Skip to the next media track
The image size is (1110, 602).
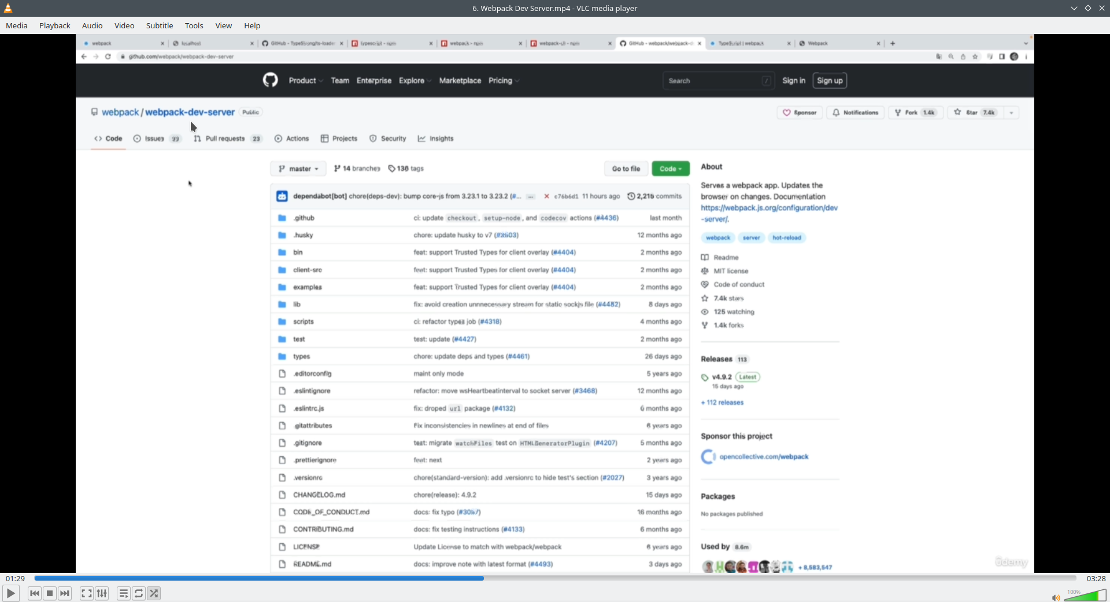pos(65,593)
